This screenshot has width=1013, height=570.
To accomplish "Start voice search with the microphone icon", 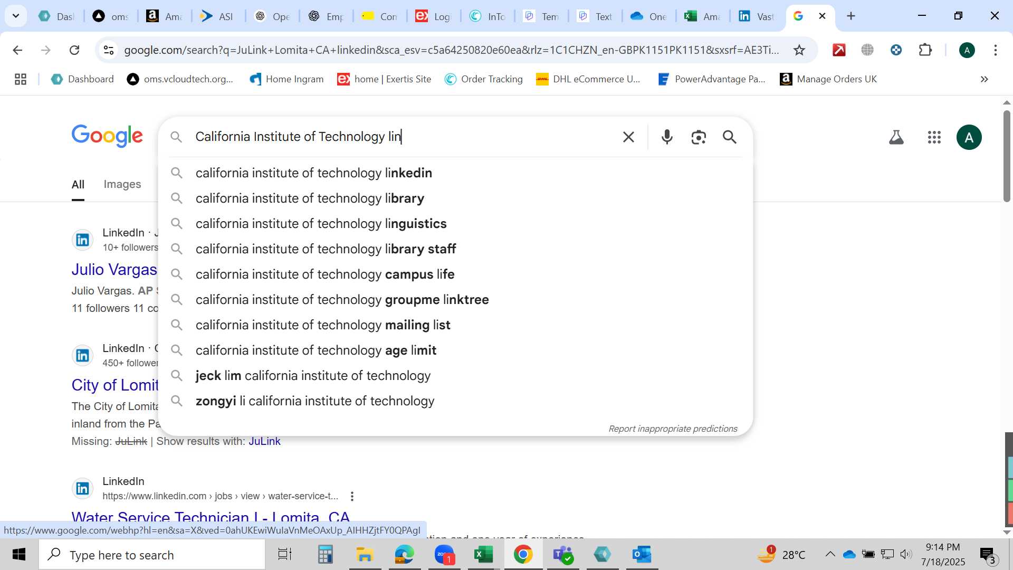I will tap(667, 137).
